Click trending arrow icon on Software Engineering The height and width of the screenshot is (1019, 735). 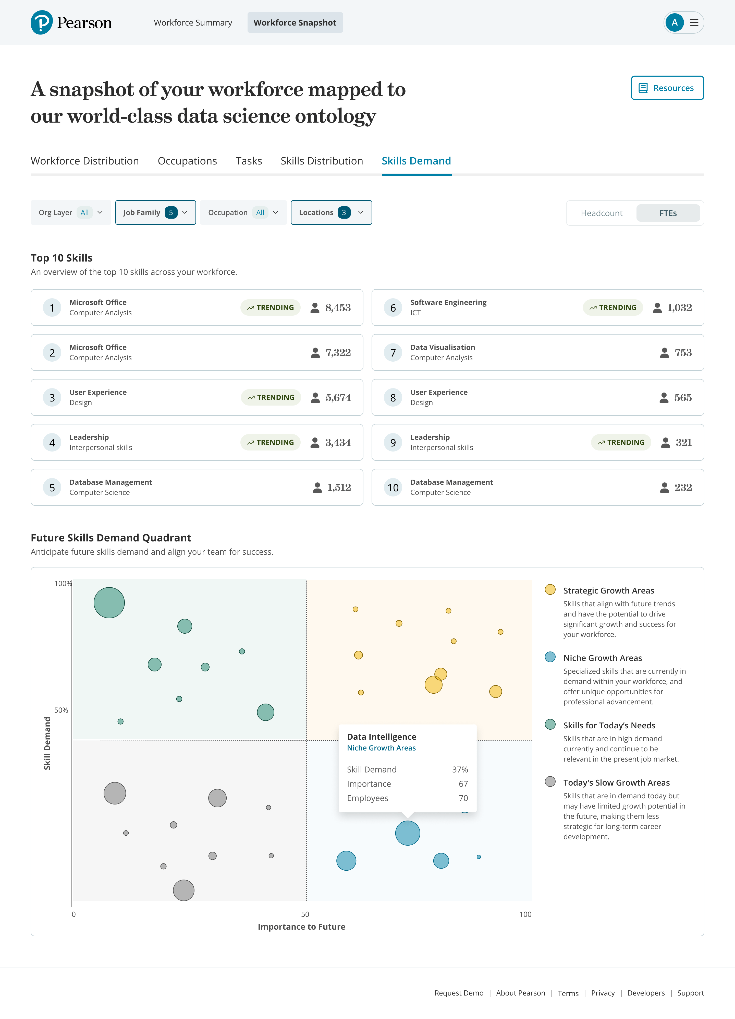593,308
